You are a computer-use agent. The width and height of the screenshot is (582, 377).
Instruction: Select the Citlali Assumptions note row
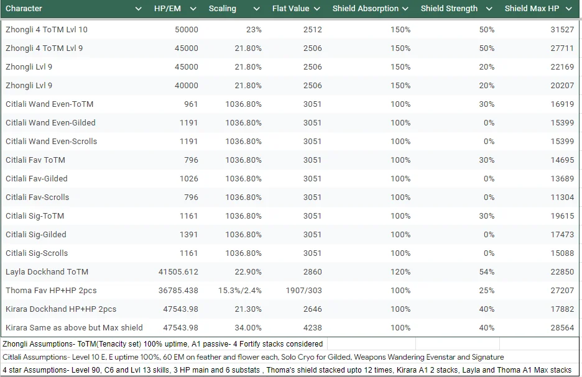pyautogui.click(x=253, y=357)
